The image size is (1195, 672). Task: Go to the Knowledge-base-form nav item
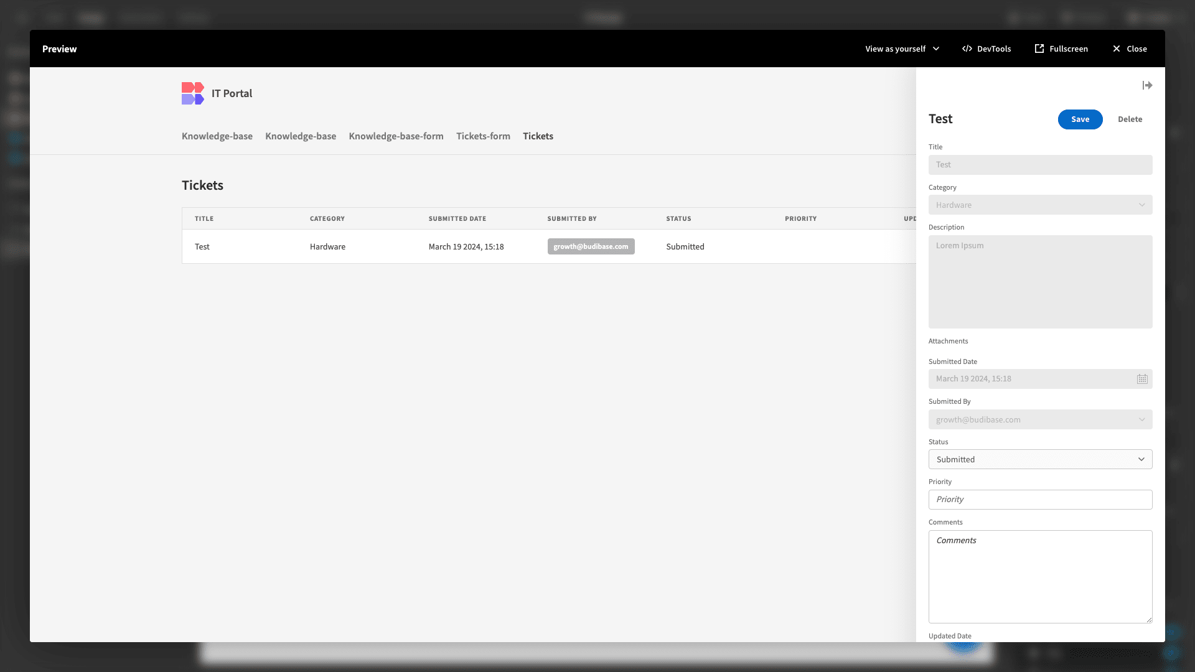396,136
